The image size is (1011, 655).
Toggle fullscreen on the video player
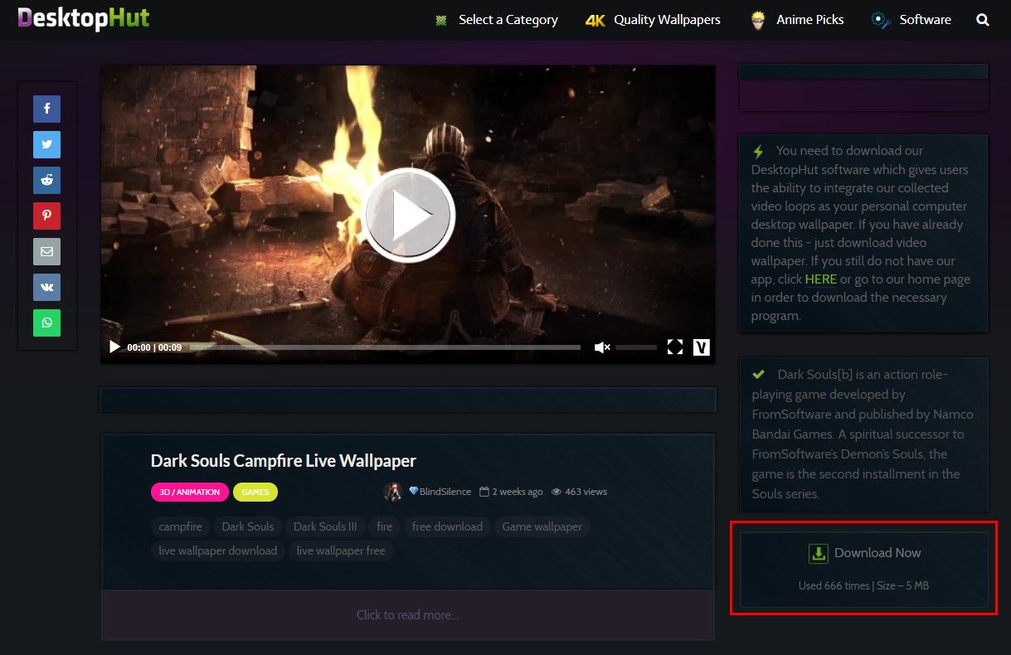click(x=675, y=347)
